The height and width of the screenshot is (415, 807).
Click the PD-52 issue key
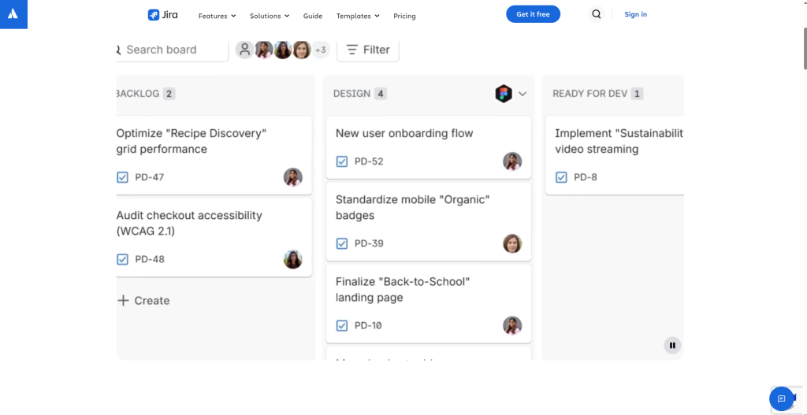[369, 161]
